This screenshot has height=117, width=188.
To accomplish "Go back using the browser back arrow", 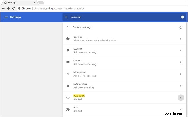I will pyautogui.click(x=3, y=8).
